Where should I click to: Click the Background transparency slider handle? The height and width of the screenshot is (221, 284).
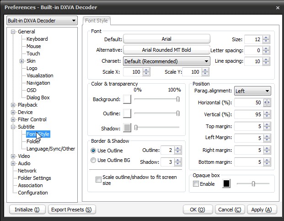178,99
